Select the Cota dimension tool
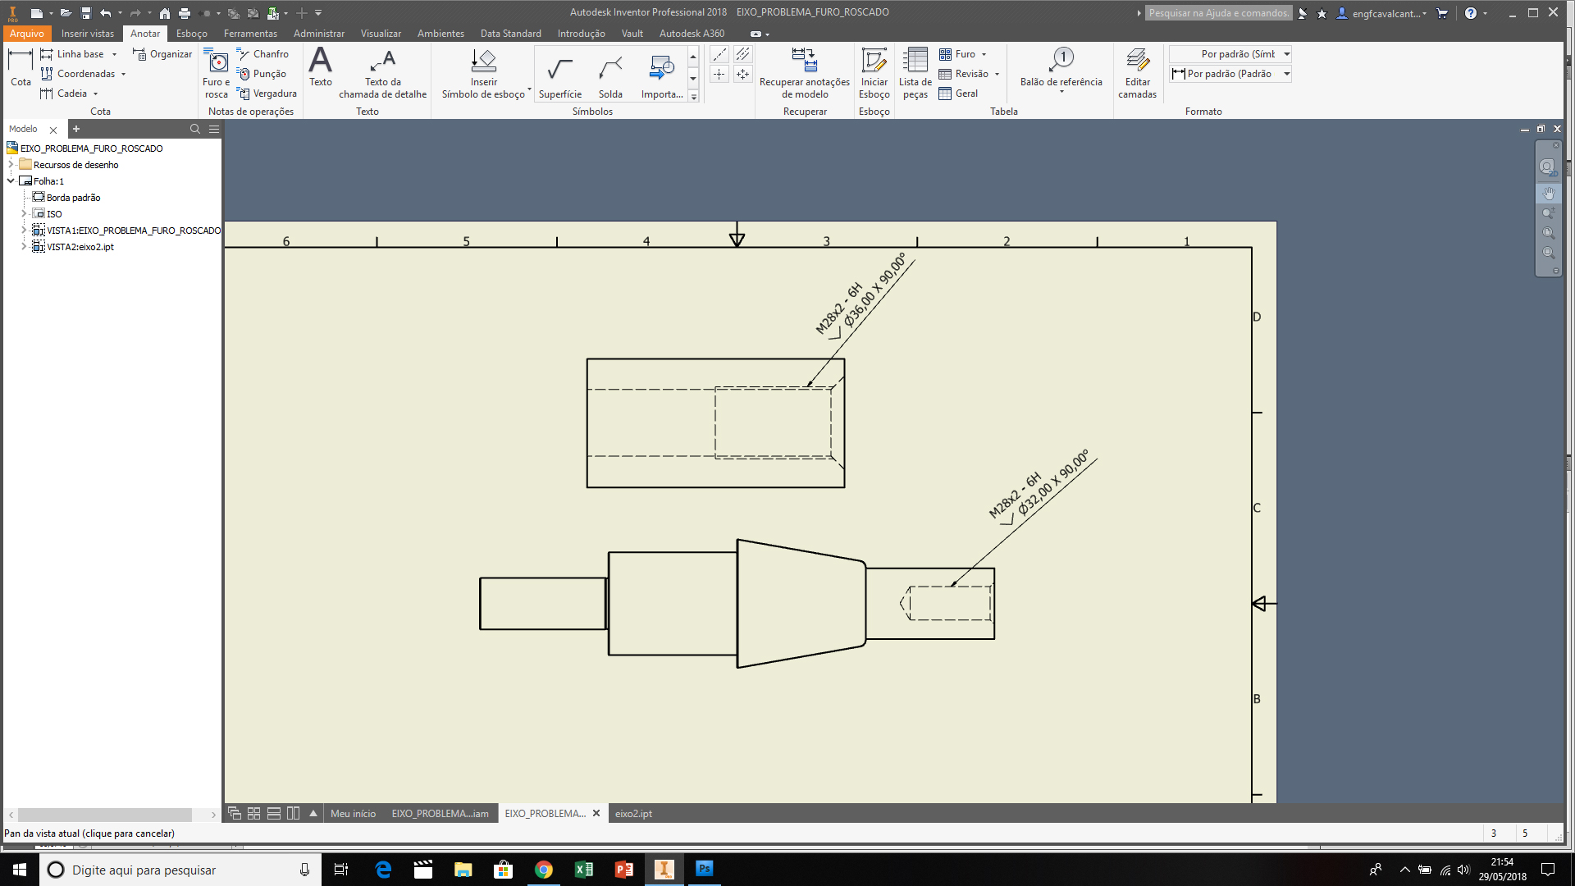 point(20,70)
